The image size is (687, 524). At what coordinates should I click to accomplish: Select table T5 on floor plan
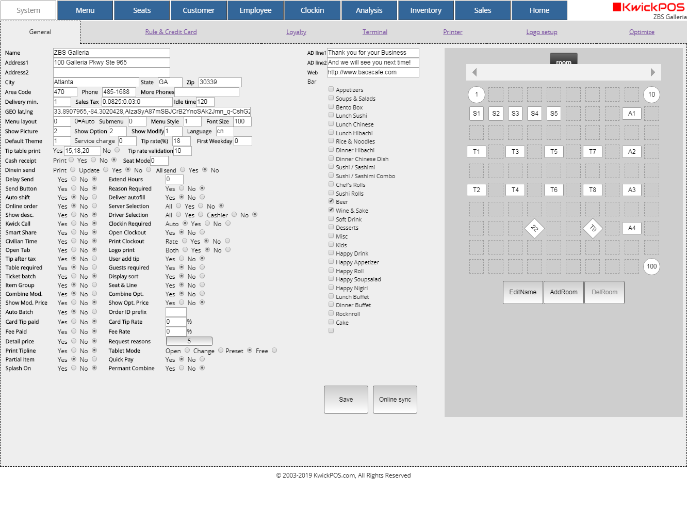(x=554, y=152)
